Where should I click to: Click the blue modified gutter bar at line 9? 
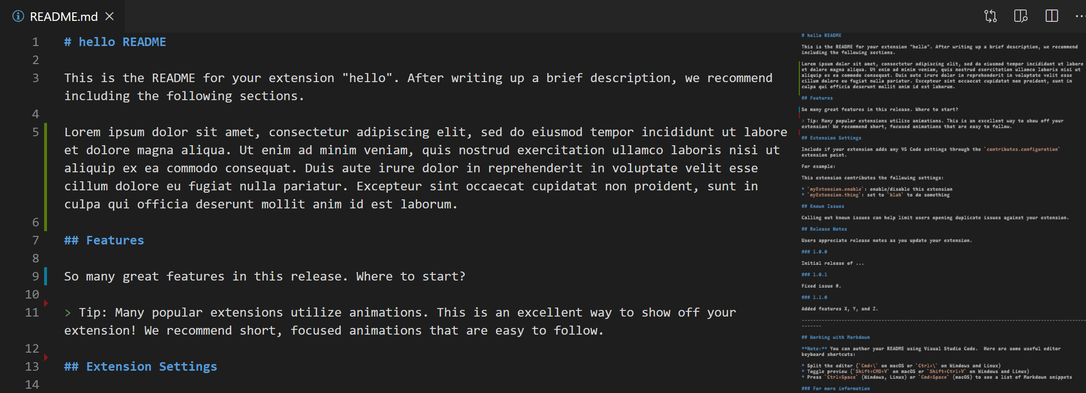pyautogui.click(x=46, y=276)
